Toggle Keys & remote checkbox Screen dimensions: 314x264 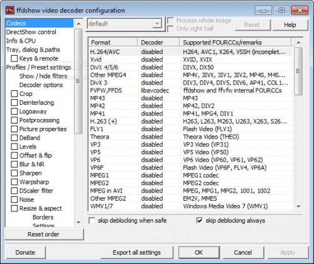pyautogui.click(x=14, y=58)
